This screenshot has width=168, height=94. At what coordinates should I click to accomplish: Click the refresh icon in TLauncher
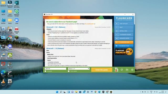122,70
